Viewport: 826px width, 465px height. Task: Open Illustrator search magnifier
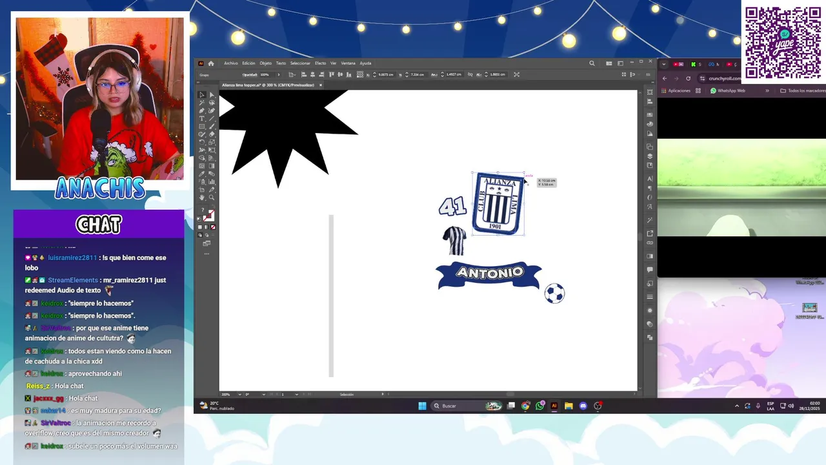point(592,63)
